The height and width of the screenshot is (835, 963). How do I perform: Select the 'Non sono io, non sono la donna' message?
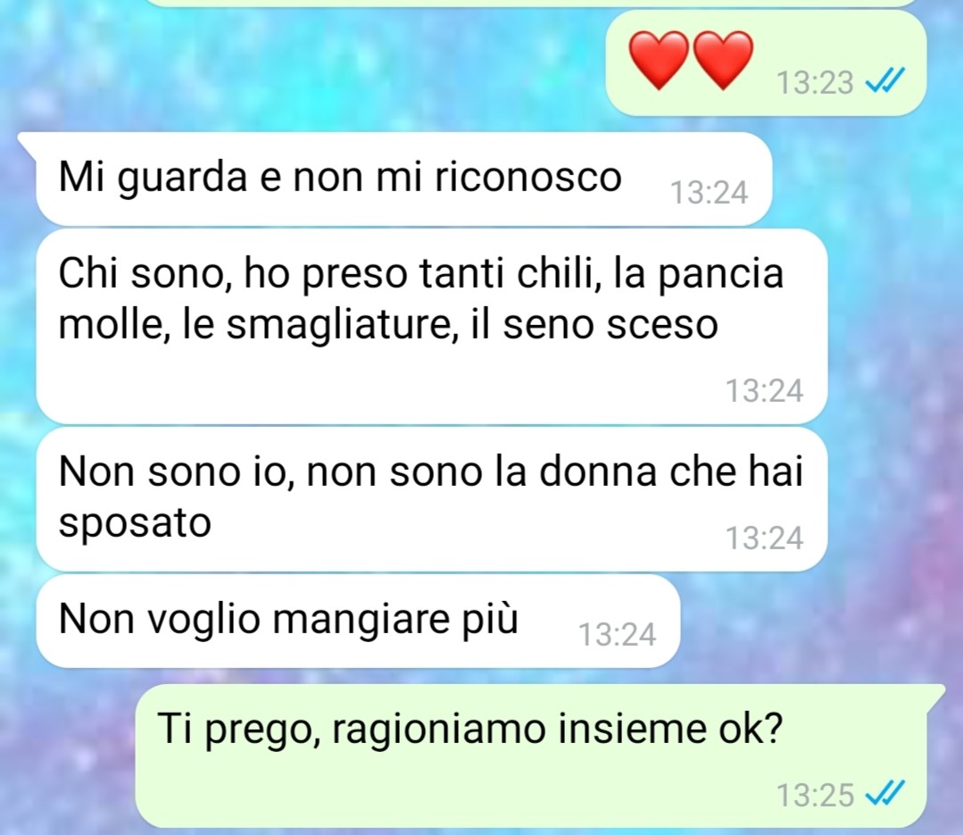[431, 499]
